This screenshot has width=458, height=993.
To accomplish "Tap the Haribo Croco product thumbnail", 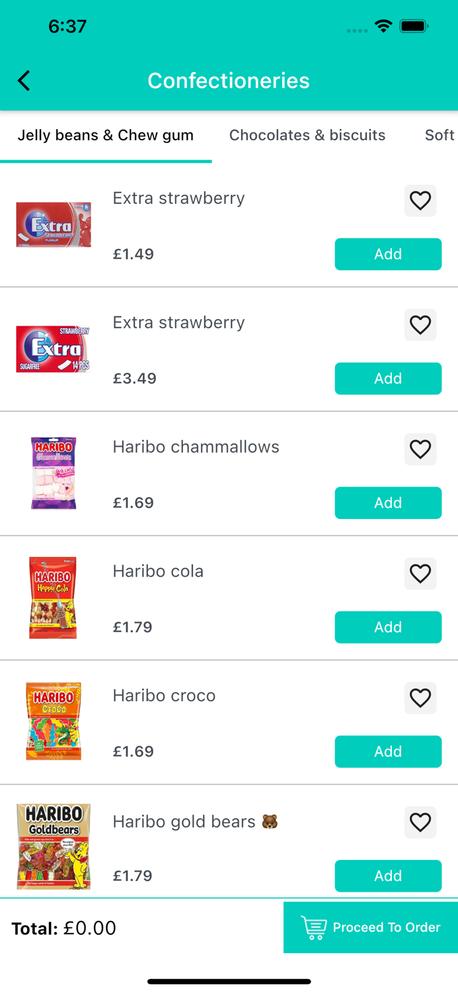I will (54, 722).
